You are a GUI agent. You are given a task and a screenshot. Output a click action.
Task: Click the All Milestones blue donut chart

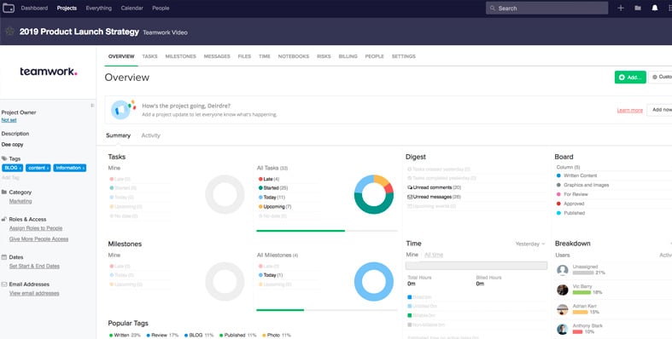coord(373,281)
